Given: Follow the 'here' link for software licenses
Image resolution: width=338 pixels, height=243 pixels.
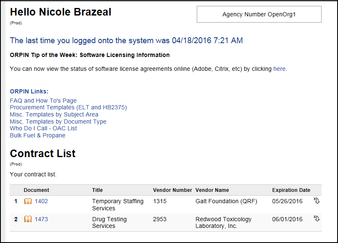Looking at the screenshot, I should pos(279,69).
